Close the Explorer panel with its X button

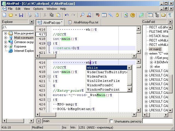[32, 22]
